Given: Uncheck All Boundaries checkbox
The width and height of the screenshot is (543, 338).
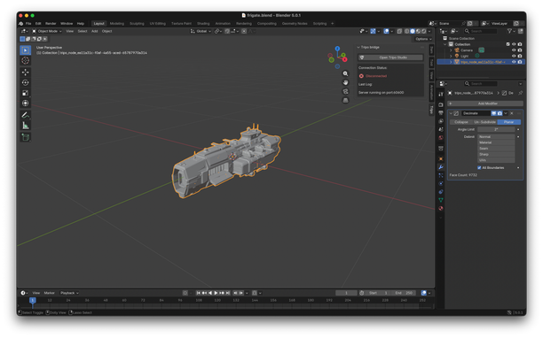Looking at the screenshot, I should pos(479,168).
